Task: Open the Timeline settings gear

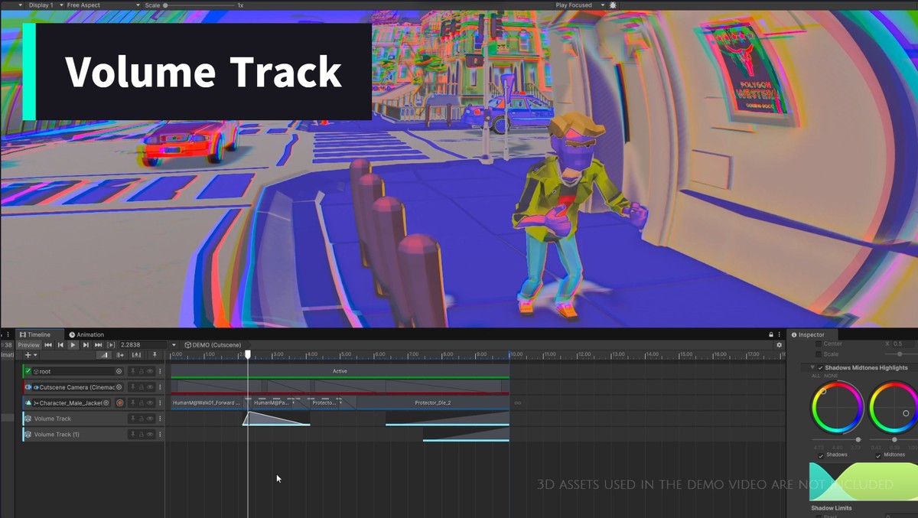Action: pyautogui.click(x=780, y=345)
